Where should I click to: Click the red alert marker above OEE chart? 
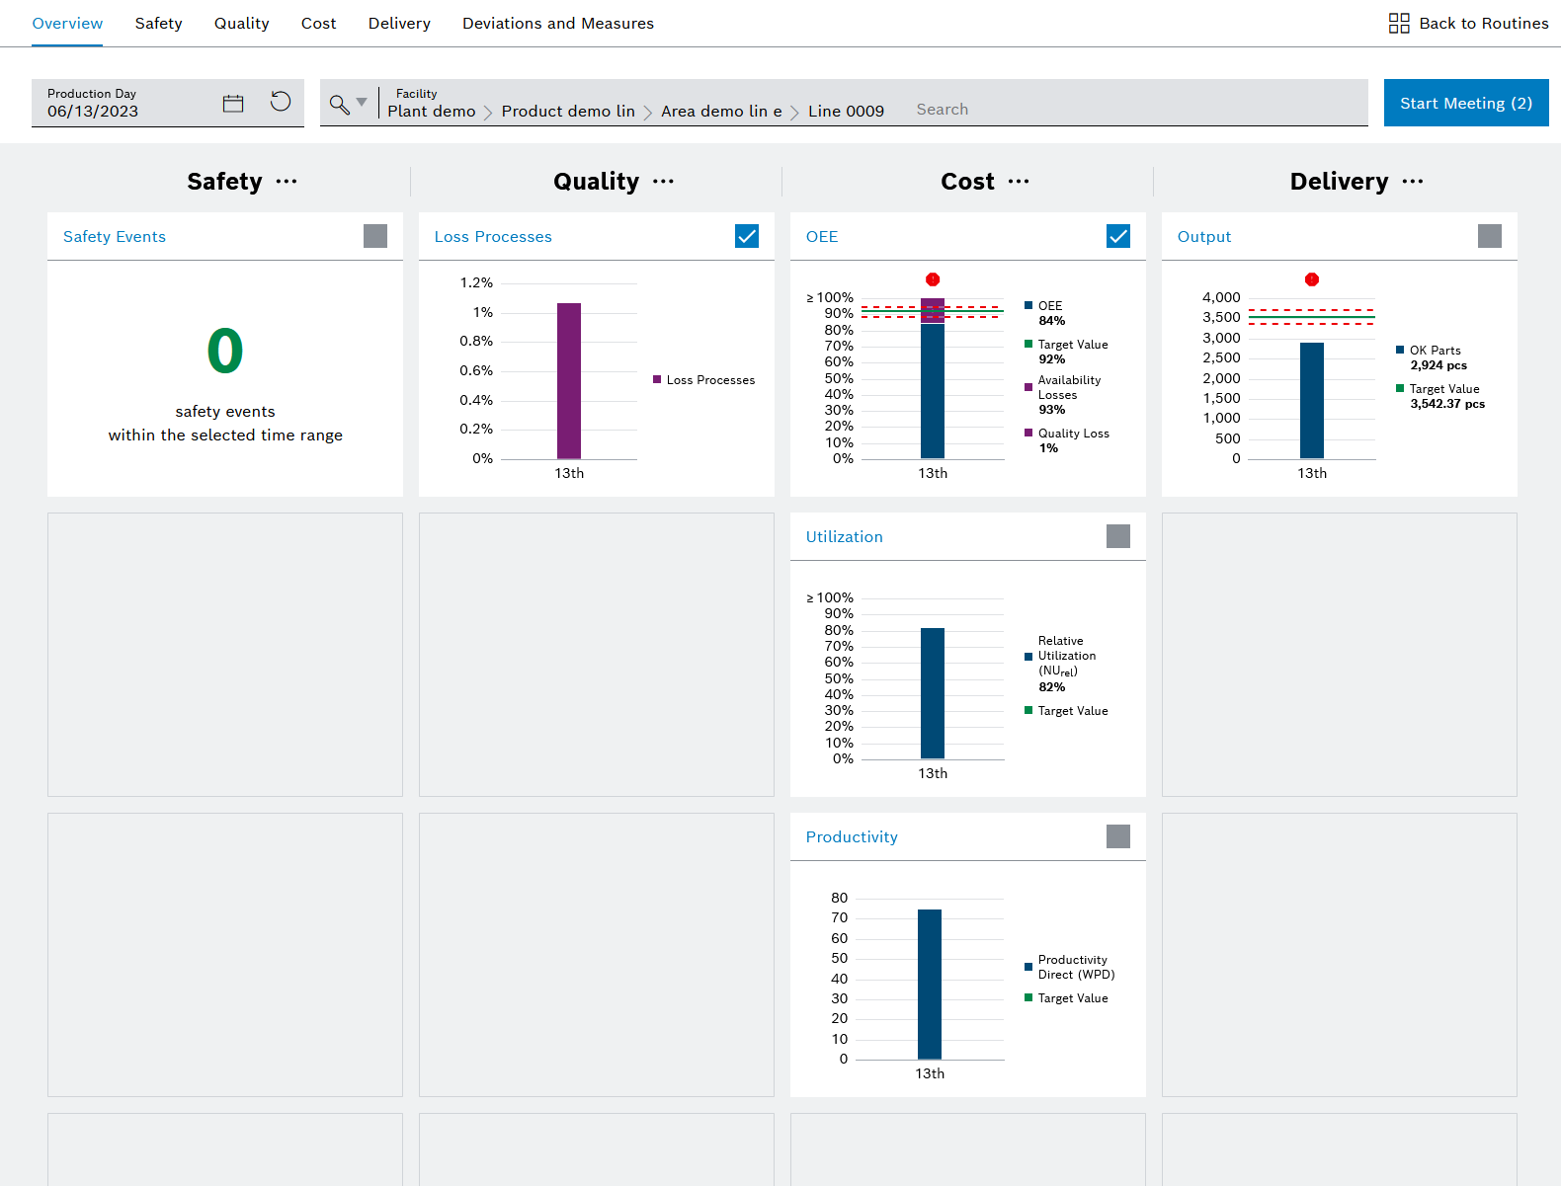pyautogui.click(x=933, y=279)
